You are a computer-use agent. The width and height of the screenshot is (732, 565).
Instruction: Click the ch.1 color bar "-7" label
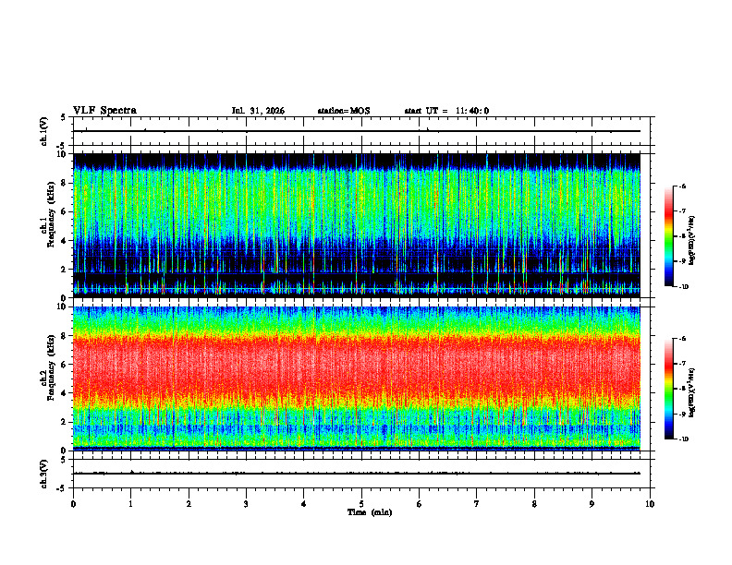(x=682, y=211)
